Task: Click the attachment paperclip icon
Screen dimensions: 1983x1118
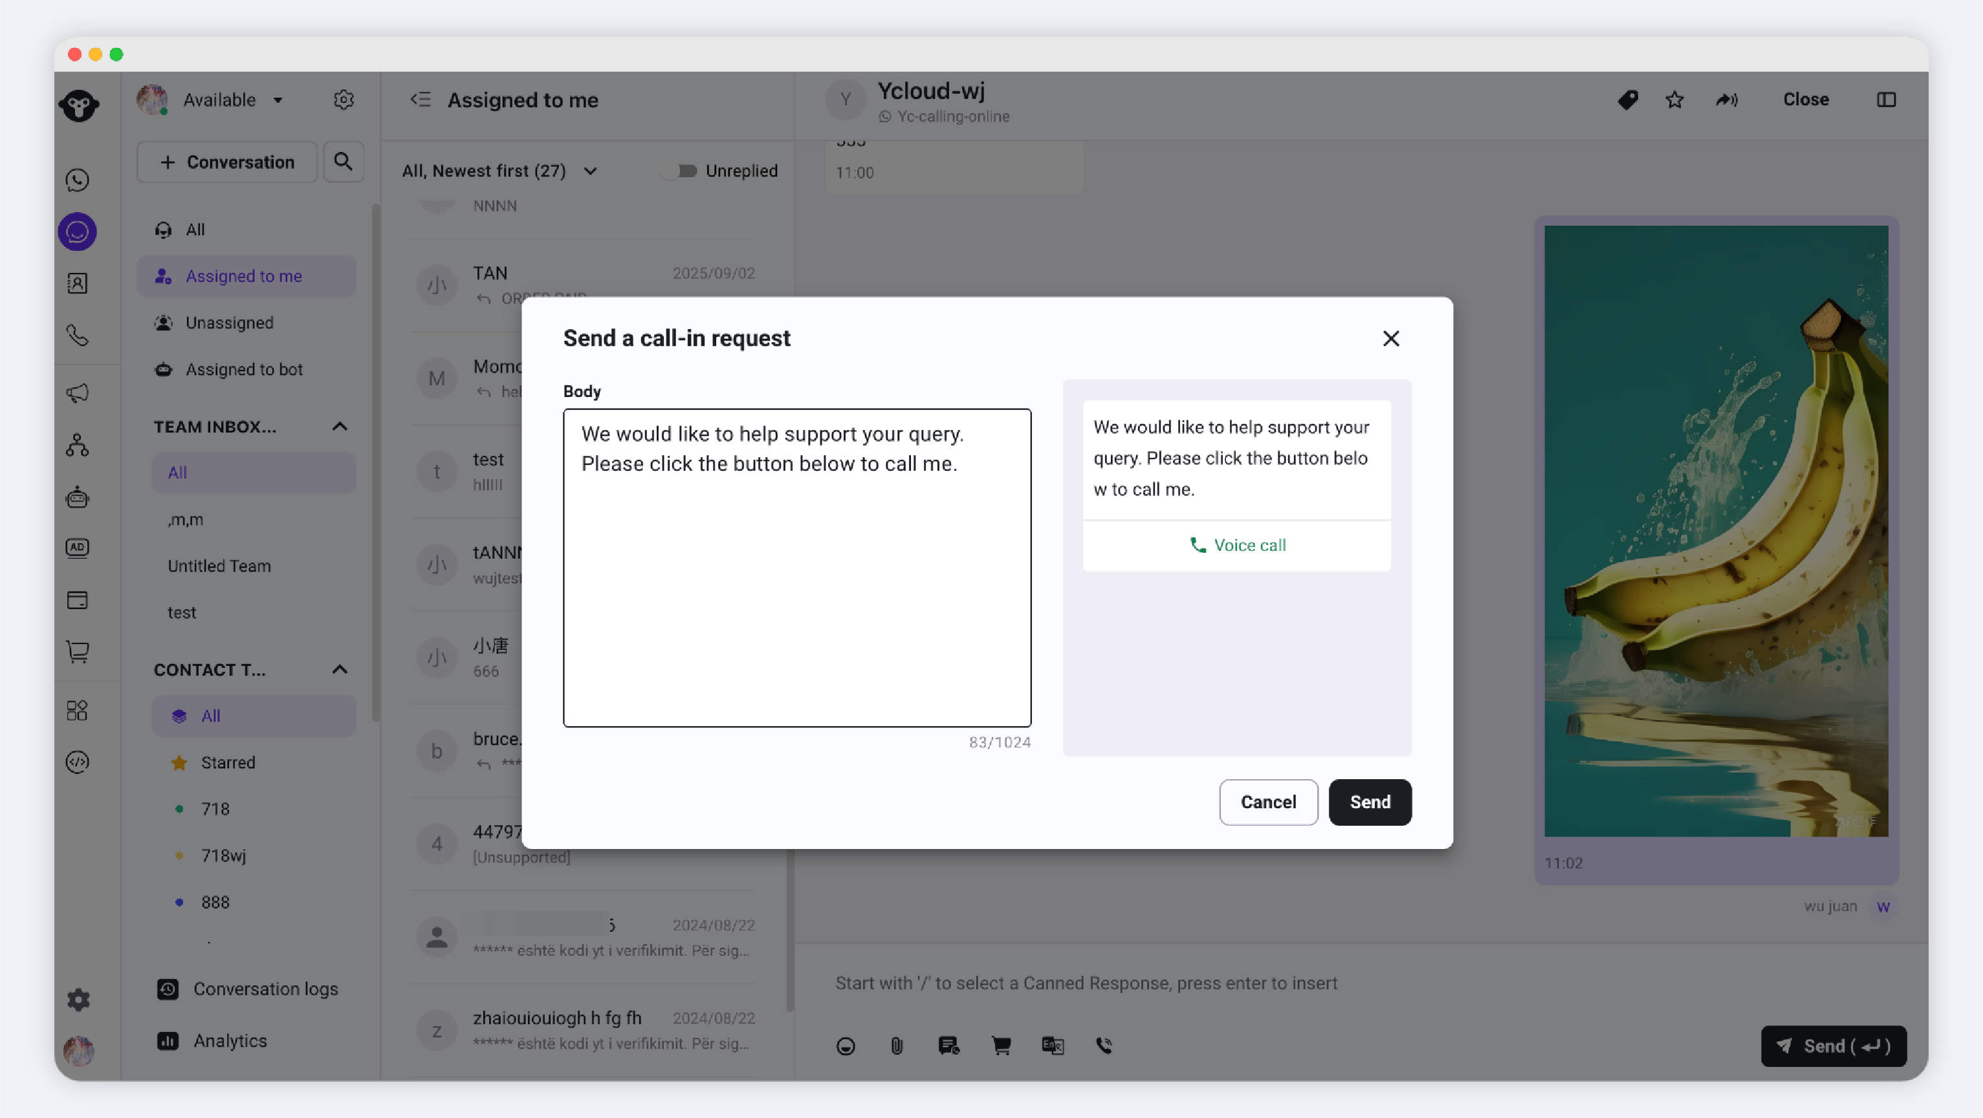Action: [897, 1046]
